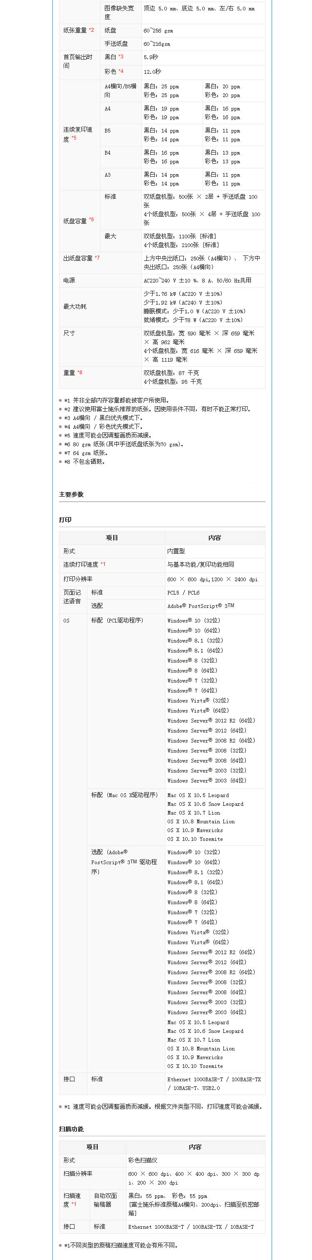Select the '双纸盘机型: 87 千克' weight value
312x1260 pixels.
point(171,373)
